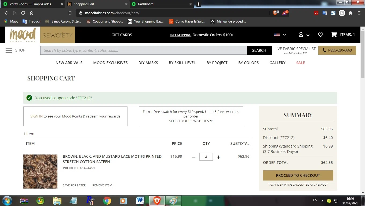
Task: Click the quantity input field
Action: point(206,157)
